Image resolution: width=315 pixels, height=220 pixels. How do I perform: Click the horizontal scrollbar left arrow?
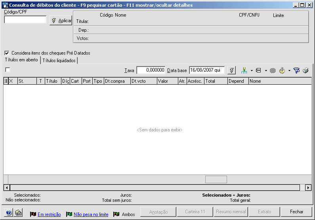[7, 188]
